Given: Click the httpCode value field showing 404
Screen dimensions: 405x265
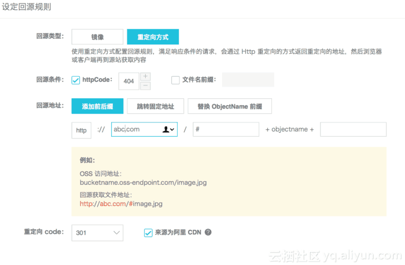Looking at the screenshot, I should pyautogui.click(x=129, y=81).
